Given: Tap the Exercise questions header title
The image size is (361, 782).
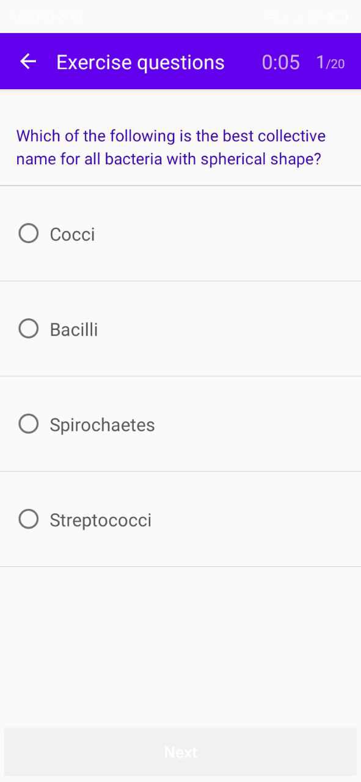Looking at the screenshot, I should [140, 62].
